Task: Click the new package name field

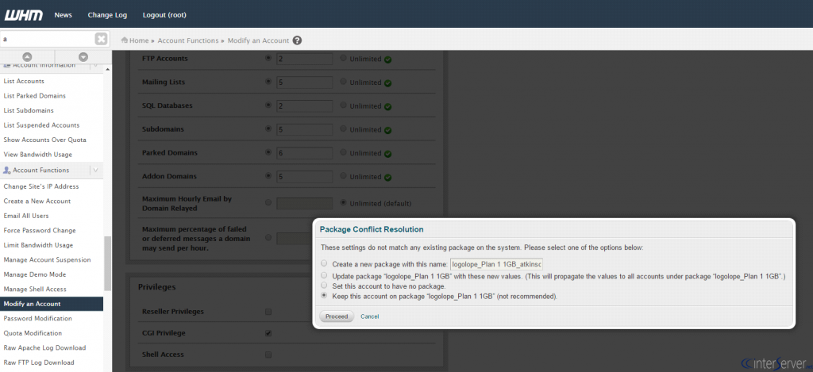Action: [x=496, y=264]
